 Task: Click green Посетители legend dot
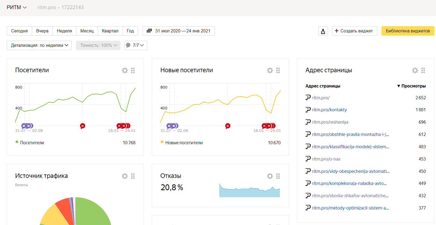17,142
